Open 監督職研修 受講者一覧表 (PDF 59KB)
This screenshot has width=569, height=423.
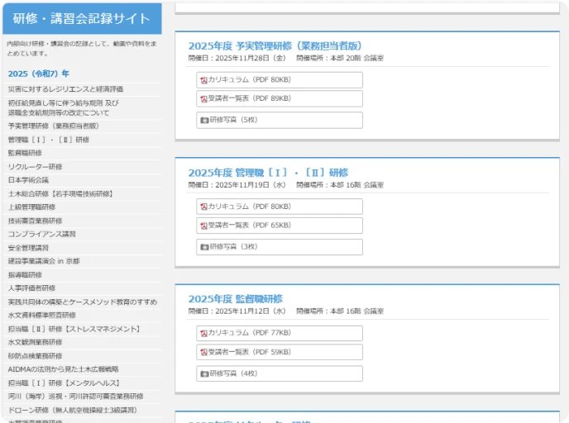(x=248, y=352)
